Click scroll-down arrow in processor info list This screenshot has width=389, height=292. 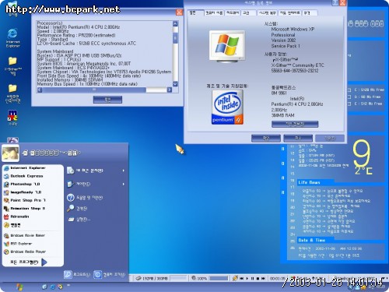[x=175, y=84]
